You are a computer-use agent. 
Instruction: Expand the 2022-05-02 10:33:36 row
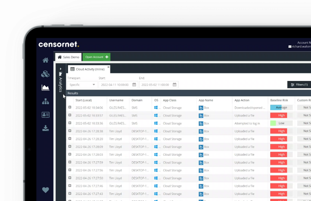point(70,123)
